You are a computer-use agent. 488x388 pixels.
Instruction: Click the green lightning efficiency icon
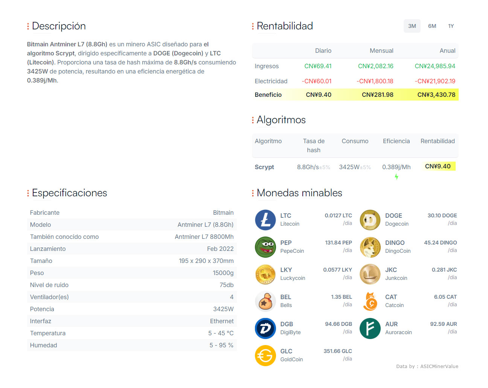point(396,177)
